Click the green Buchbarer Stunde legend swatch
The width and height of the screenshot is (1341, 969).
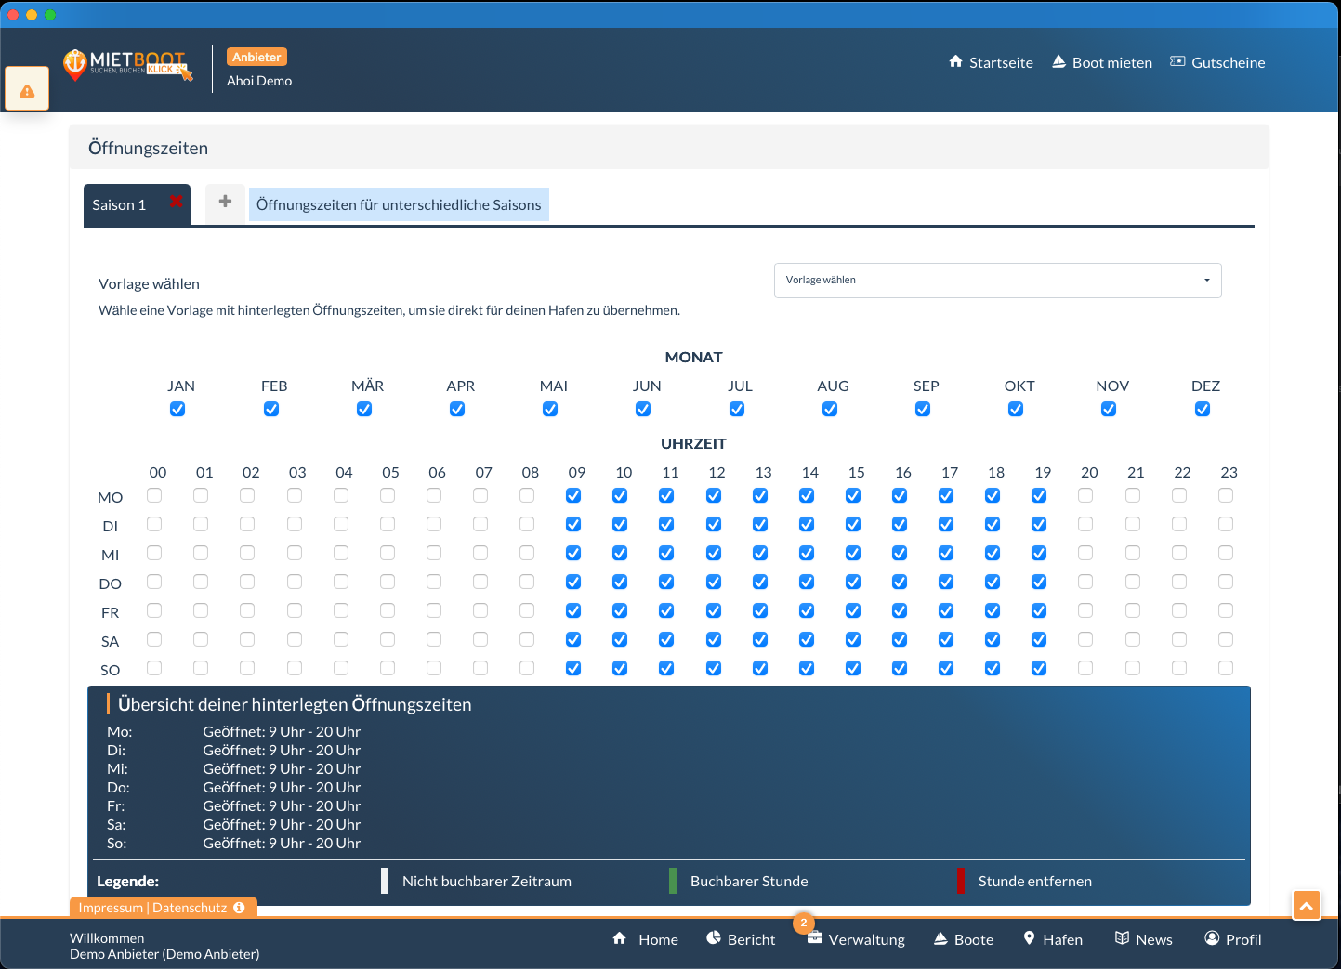point(673,881)
